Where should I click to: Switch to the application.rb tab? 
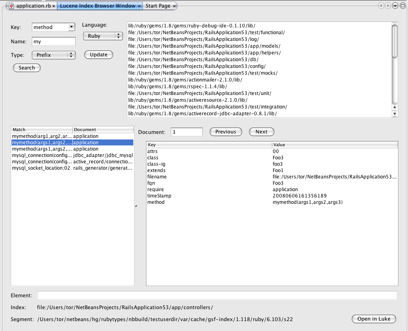pos(33,6)
